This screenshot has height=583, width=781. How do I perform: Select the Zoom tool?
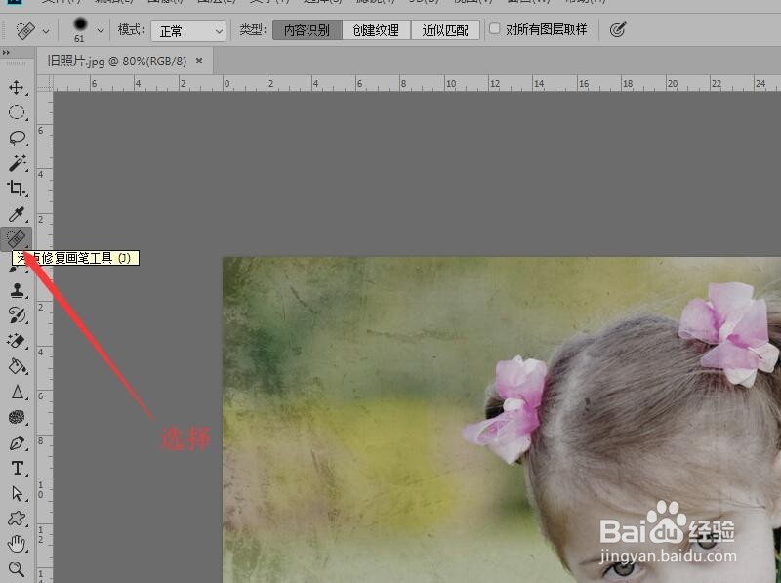click(17, 569)
